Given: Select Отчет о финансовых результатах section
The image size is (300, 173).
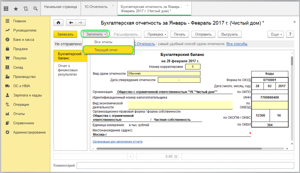Looking at the screenshot, I should pyautogui.click(x=70, y=70).
